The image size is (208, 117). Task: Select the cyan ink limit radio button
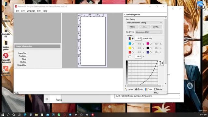(133, 44)
